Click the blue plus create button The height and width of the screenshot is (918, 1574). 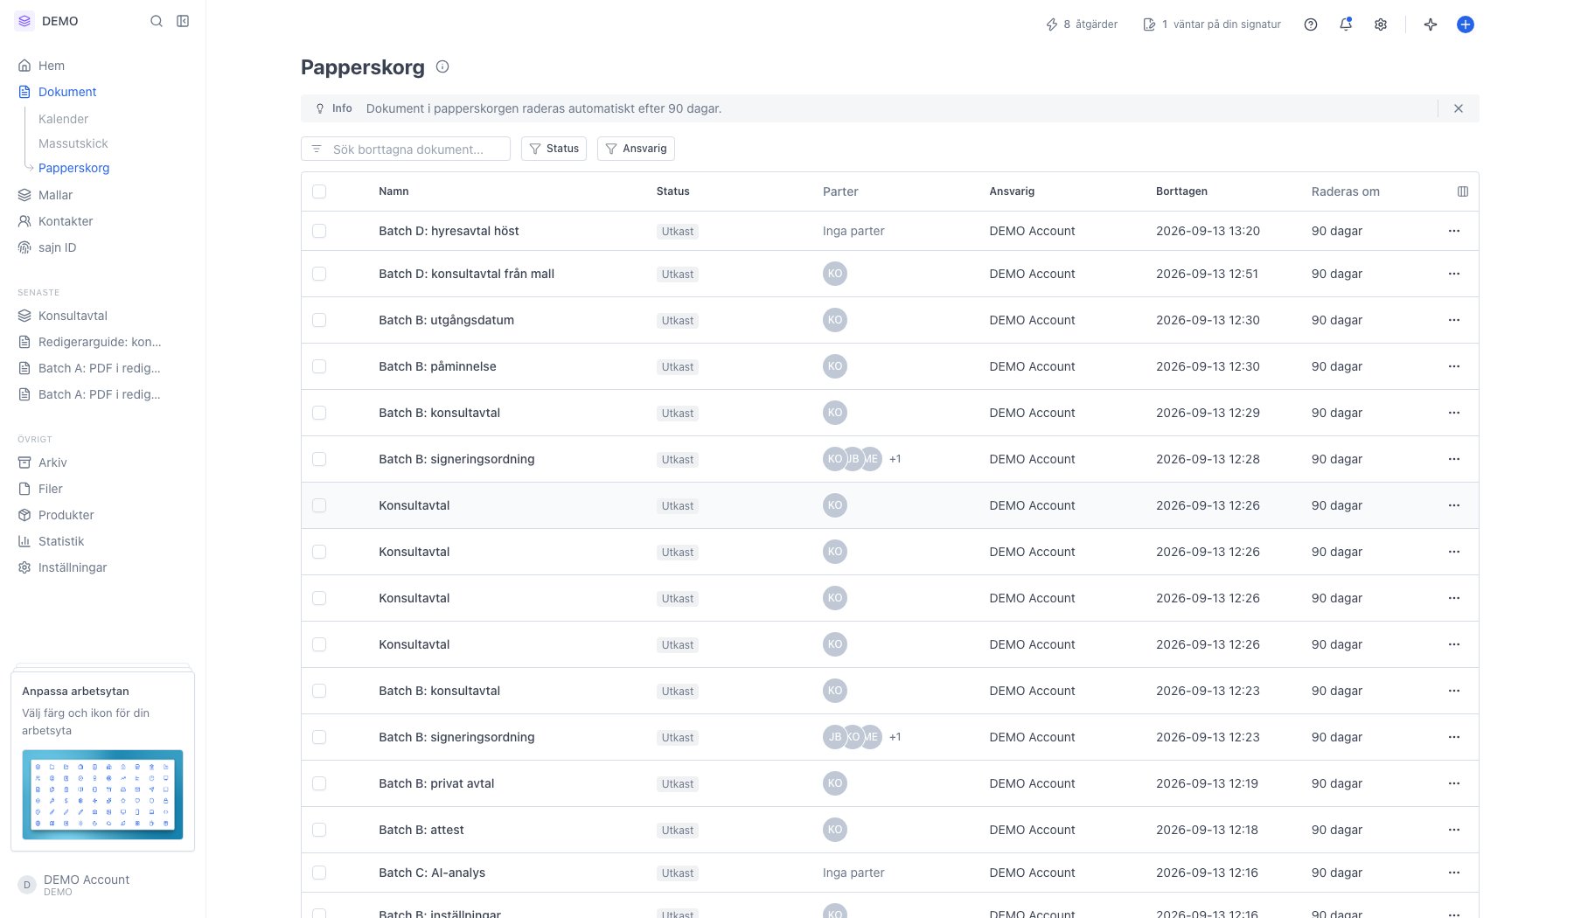[1466, 24]
